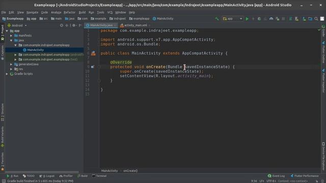Click the tool windows toggle in status bar corner

pyautogui.click(x=4, y=181)
